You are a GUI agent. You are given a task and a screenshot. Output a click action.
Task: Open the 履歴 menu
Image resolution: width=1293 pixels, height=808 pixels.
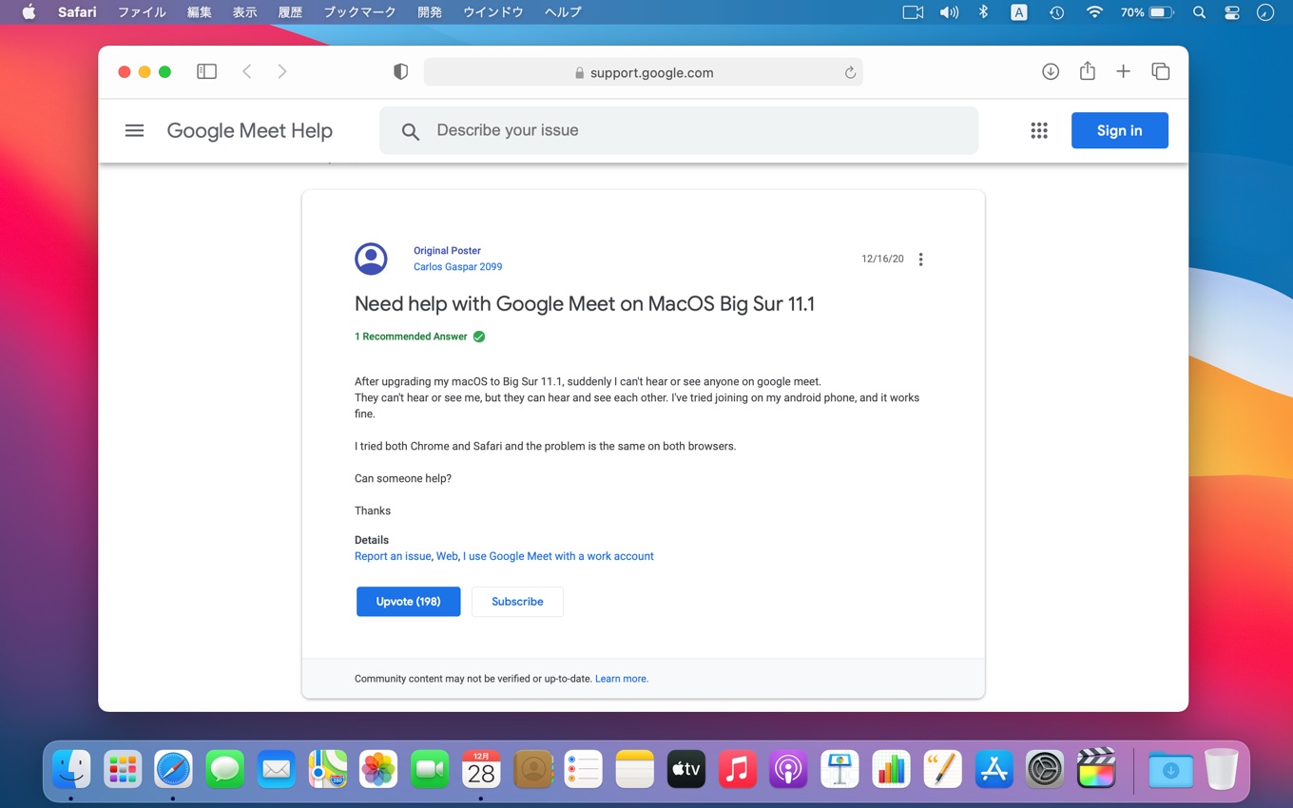290,12
